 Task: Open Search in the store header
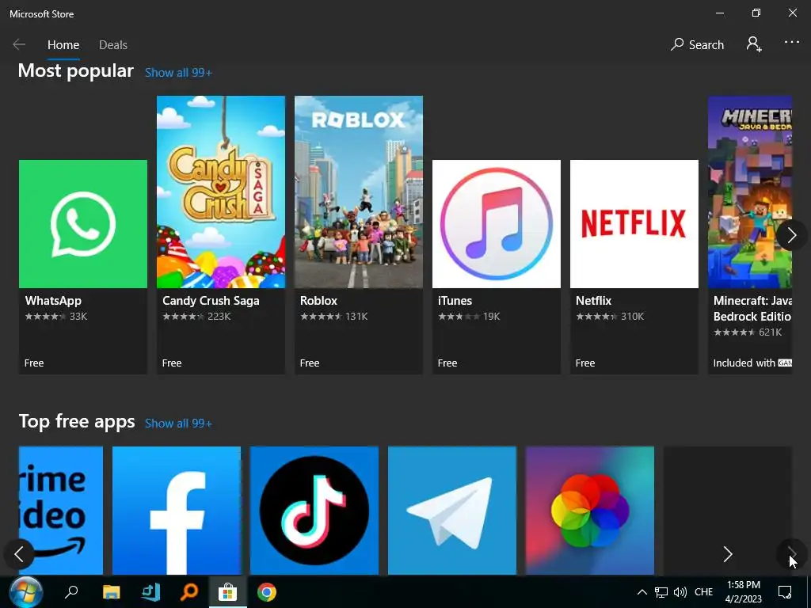[697, 44]
